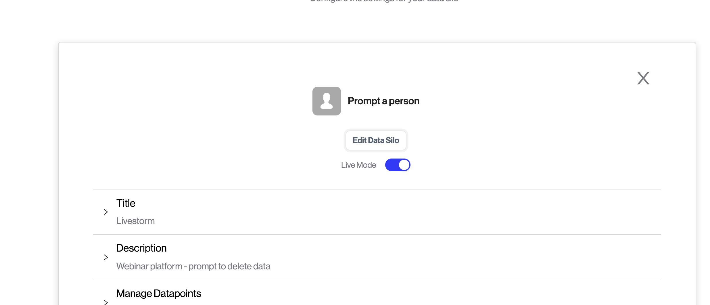710x305 pixels.
Task: Open the Manage Datapoints section heading
Action: (x=158, y=294)
